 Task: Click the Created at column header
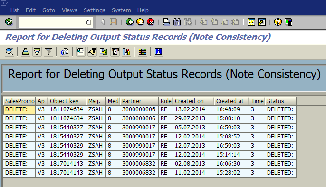(x=231, y=101)
